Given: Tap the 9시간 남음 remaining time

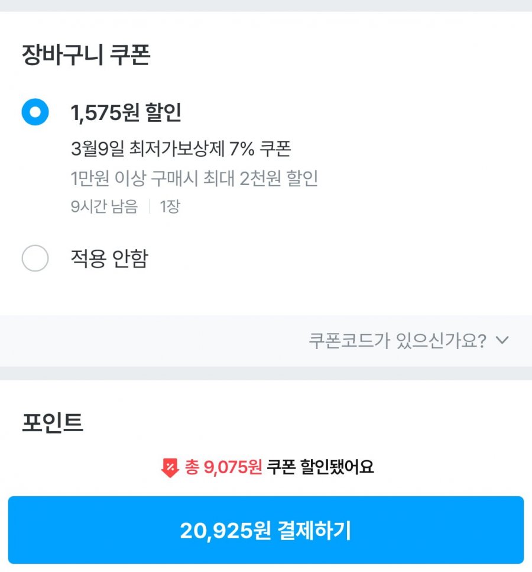Looking at the screenshot, I should coord(104,206).
